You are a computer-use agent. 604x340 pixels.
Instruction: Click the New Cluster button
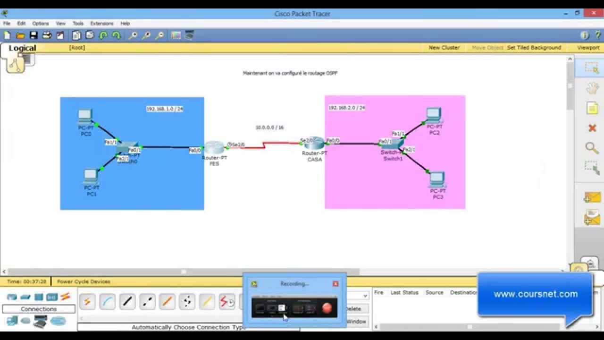point(444,48)
